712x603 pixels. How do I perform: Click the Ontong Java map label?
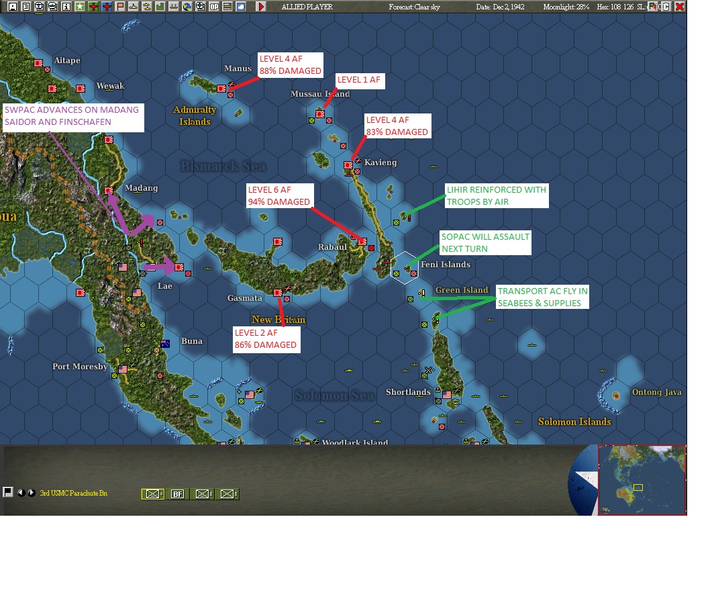pyautogui.click(x=656, y=392)
